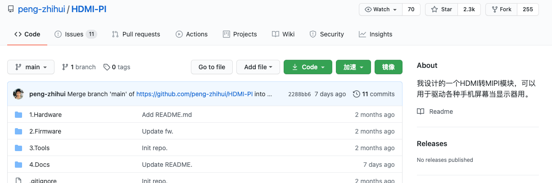Open the Pull requests tab

136,34
